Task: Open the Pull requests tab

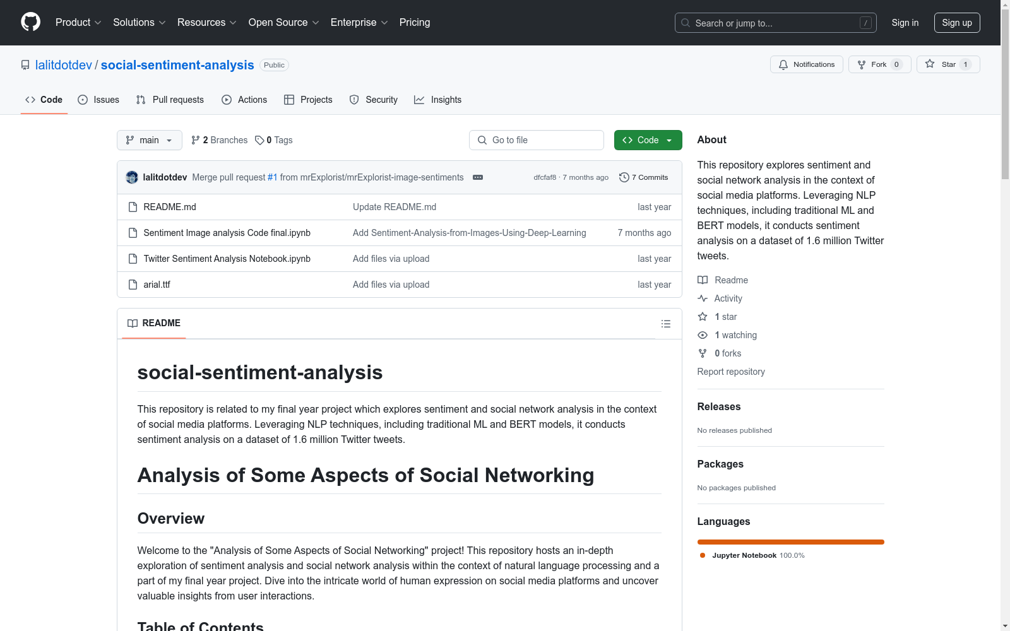Action: [170, 100]
